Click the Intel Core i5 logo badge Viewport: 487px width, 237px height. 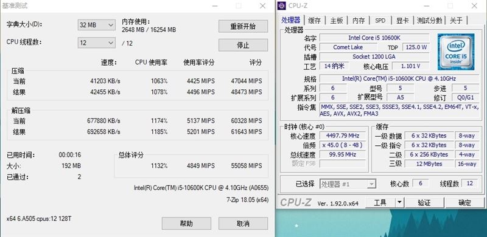point(456,52)
